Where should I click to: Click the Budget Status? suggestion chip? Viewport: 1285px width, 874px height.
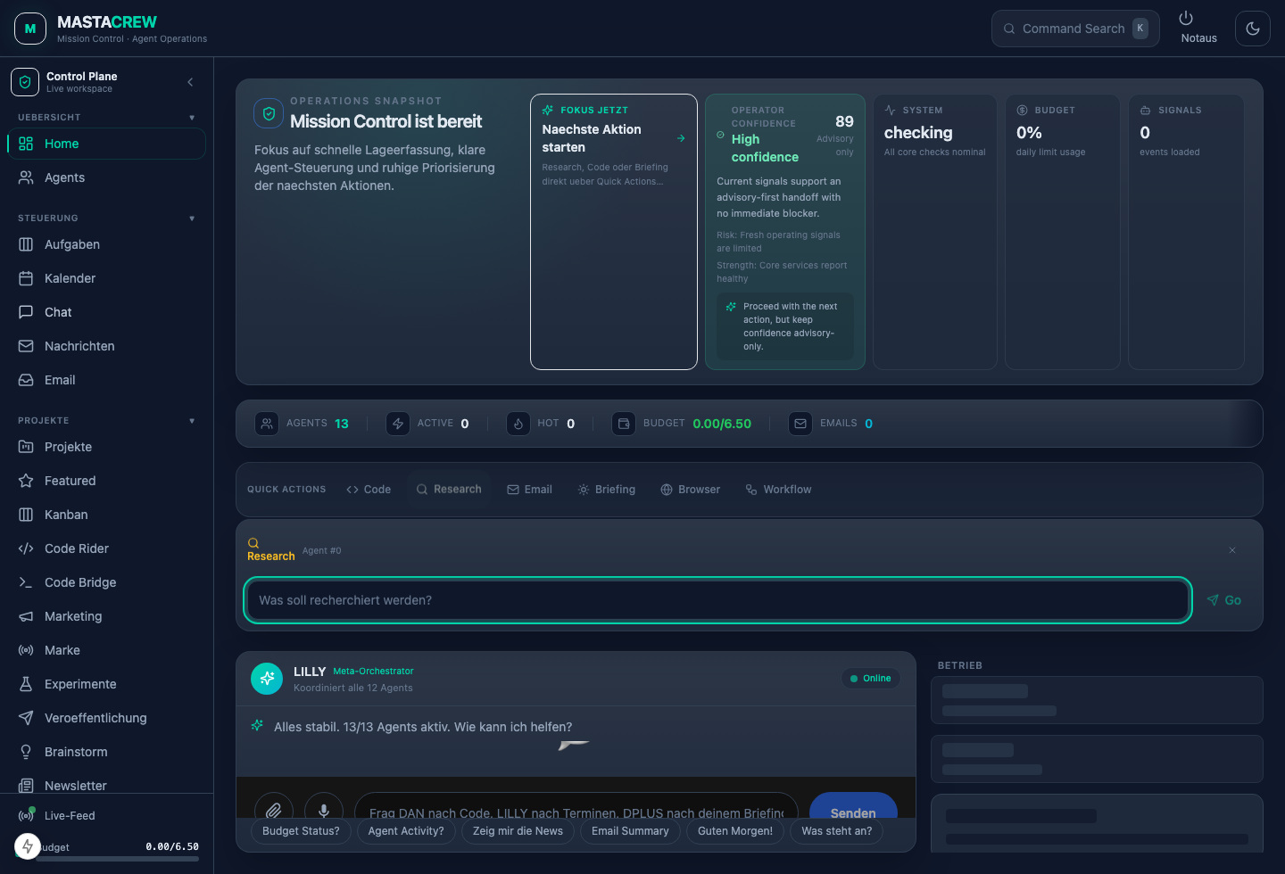302,831
